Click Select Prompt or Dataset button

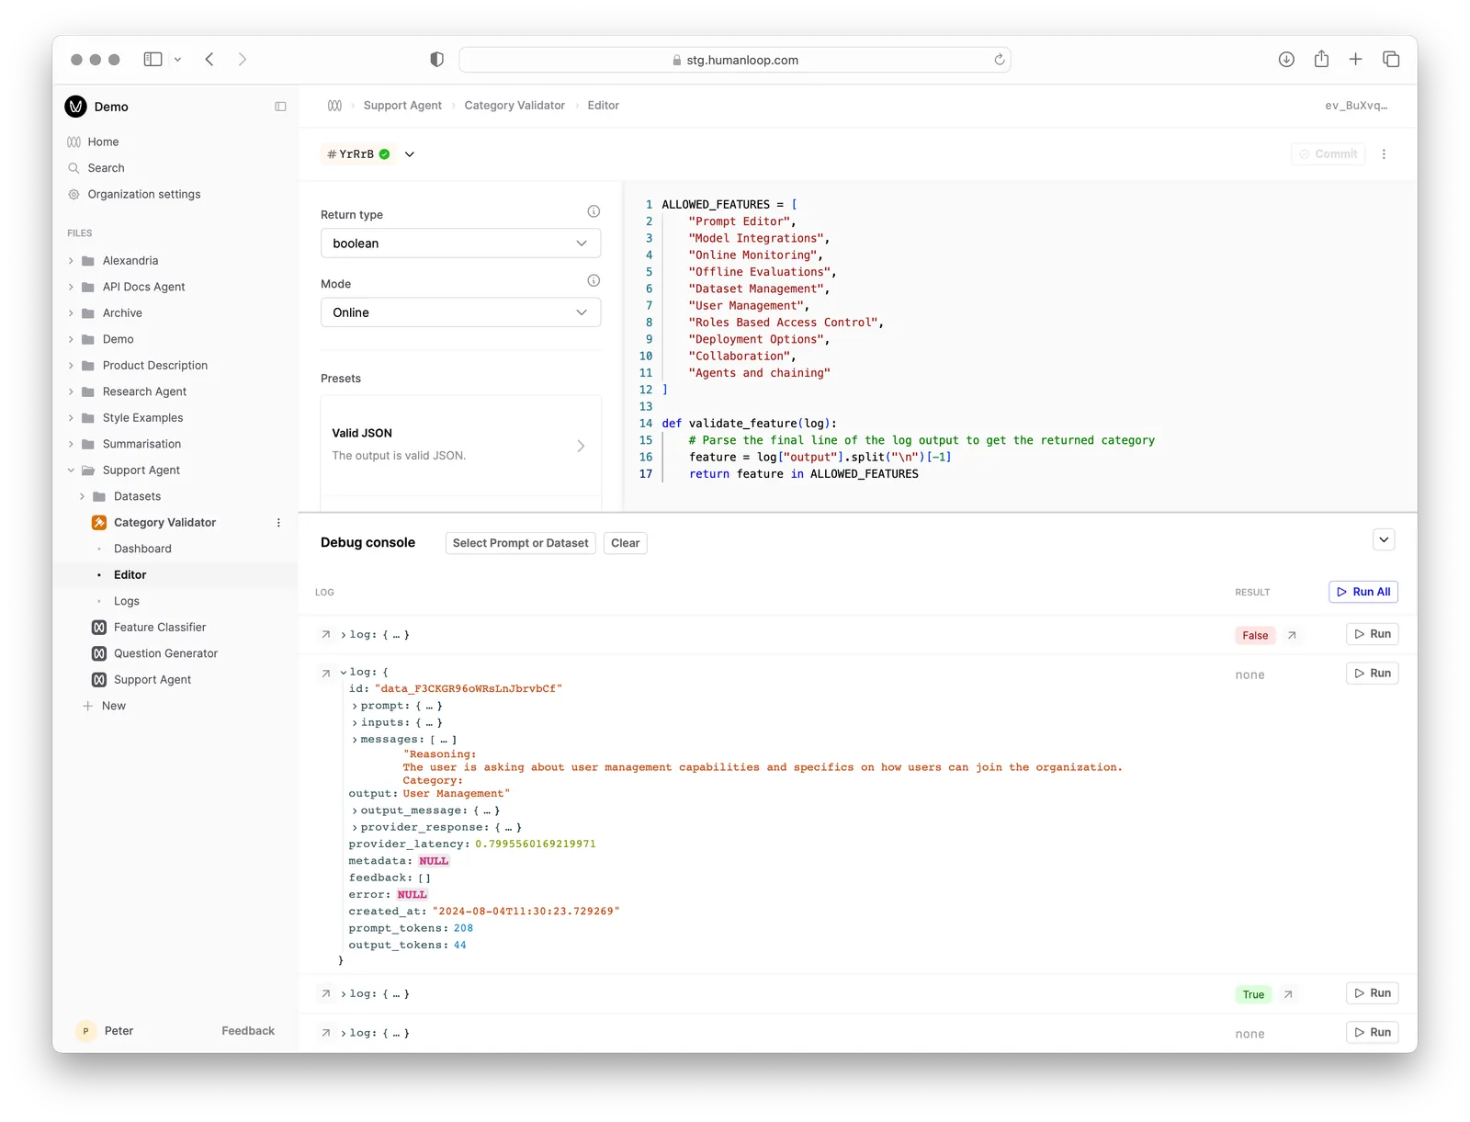pyautogui.click(x=520, y=543)
